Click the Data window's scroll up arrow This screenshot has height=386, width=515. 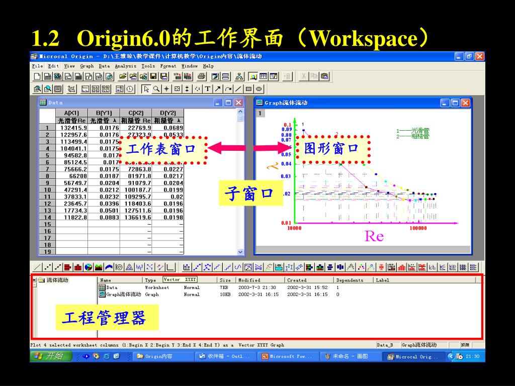(x=240, y=112)
